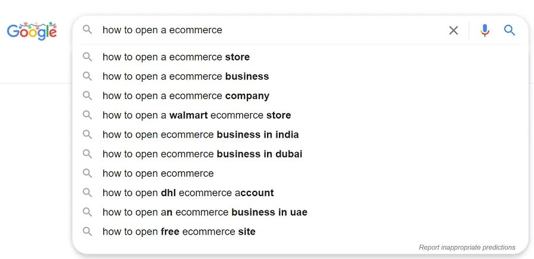Open 'Report inappropriate predictions' link
This screenshot has width=534, height=259.
coord(467,247)
